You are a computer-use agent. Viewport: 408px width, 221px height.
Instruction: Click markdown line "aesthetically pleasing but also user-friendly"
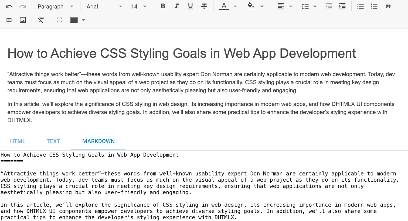coord(96,192)
